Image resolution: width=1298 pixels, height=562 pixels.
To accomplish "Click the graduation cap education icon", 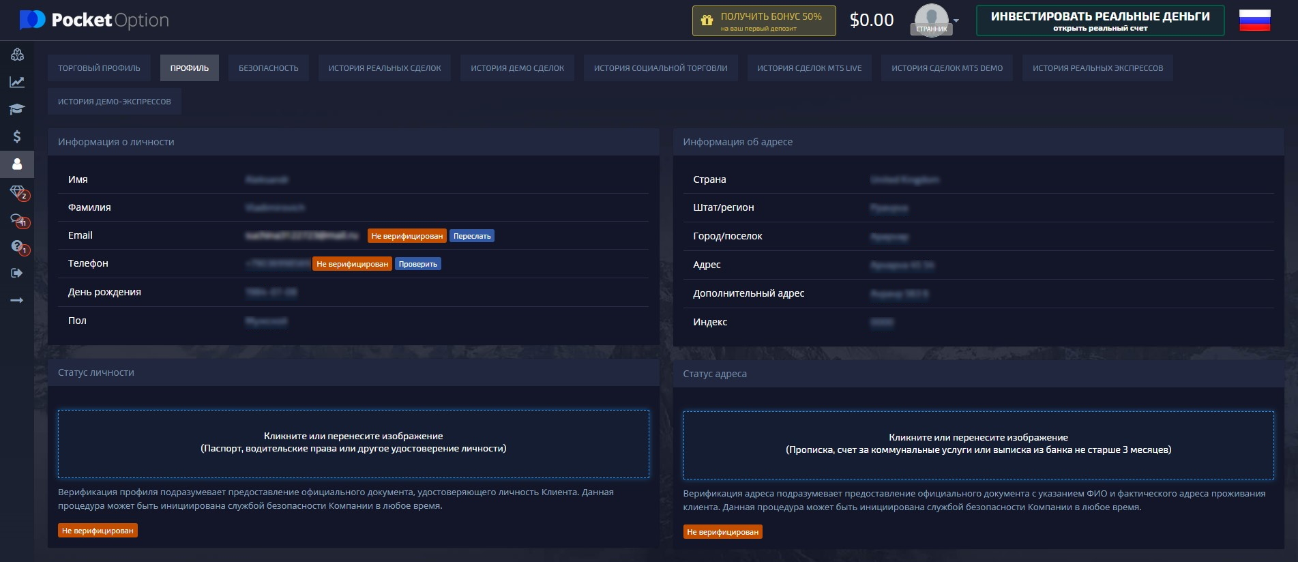I will (x=17, y=109).
